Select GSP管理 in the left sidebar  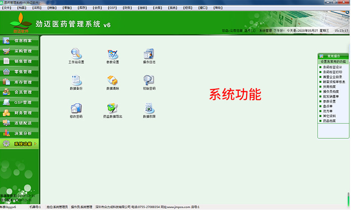click(x=19, y=102)
